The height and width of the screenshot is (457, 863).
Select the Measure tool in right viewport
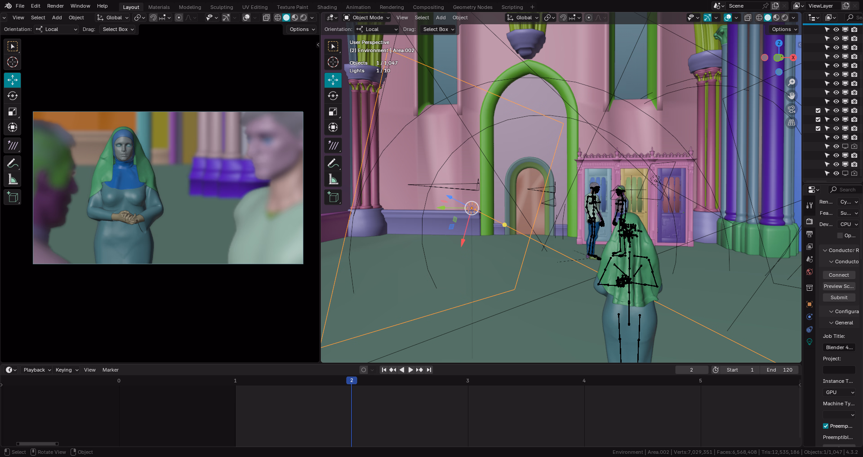(333, 179)
